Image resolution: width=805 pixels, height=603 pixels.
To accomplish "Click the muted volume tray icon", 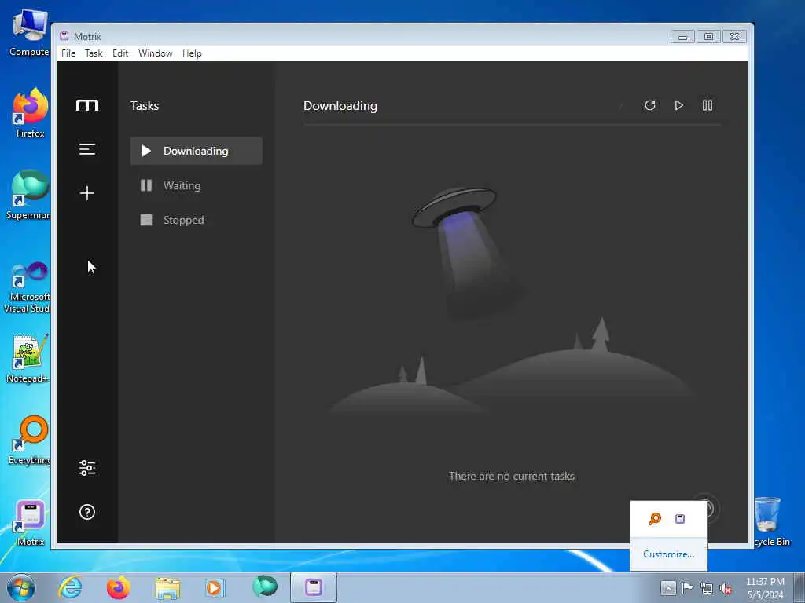I will [x=726, y=588].
